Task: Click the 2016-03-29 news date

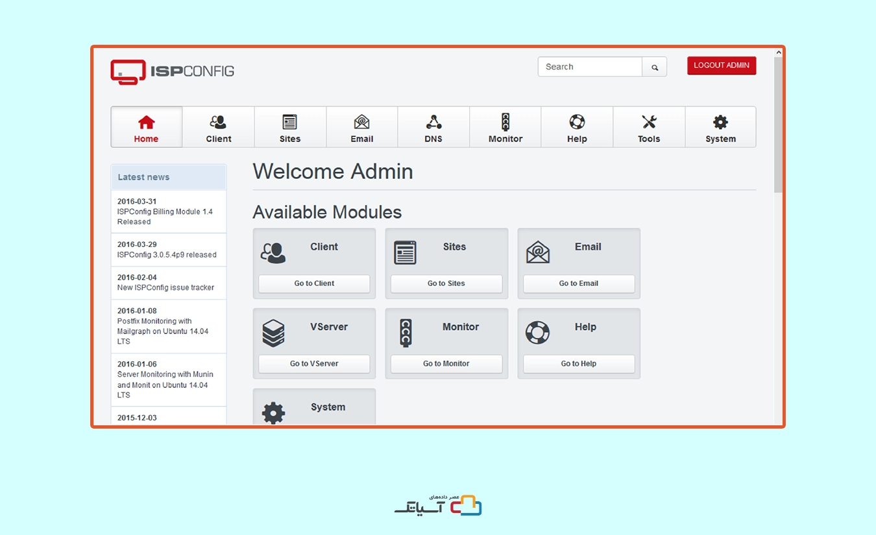Action: (x=137, y=244)
